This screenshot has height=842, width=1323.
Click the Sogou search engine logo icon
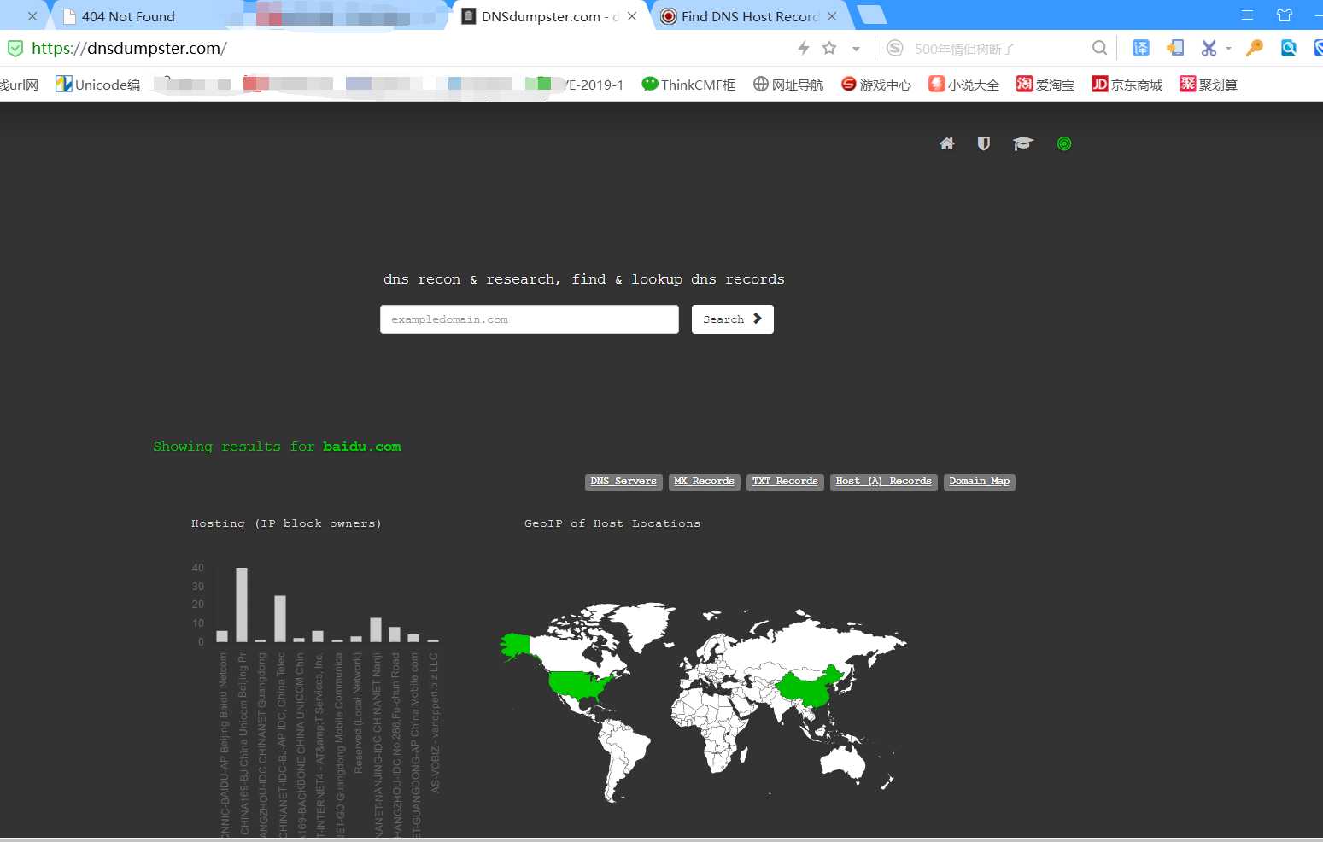(x=894, y=48)
